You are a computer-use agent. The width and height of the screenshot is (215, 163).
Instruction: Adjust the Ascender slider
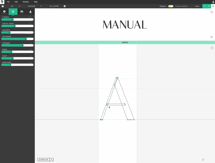[17, 32]
